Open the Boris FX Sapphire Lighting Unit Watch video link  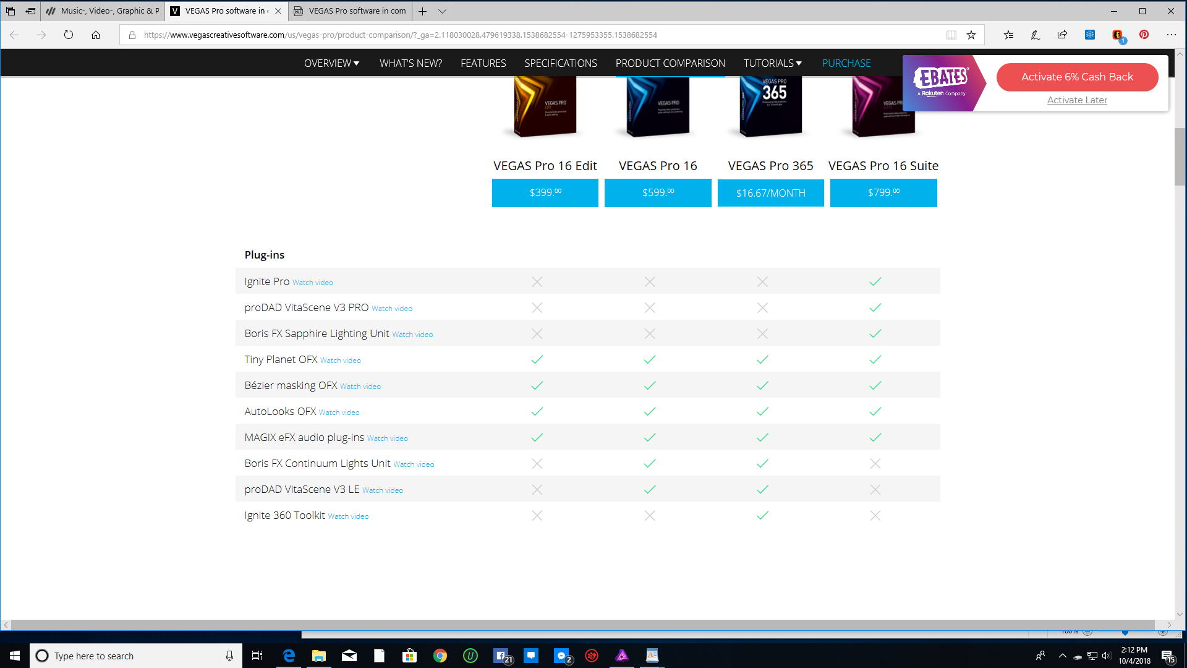click(412, 334)
